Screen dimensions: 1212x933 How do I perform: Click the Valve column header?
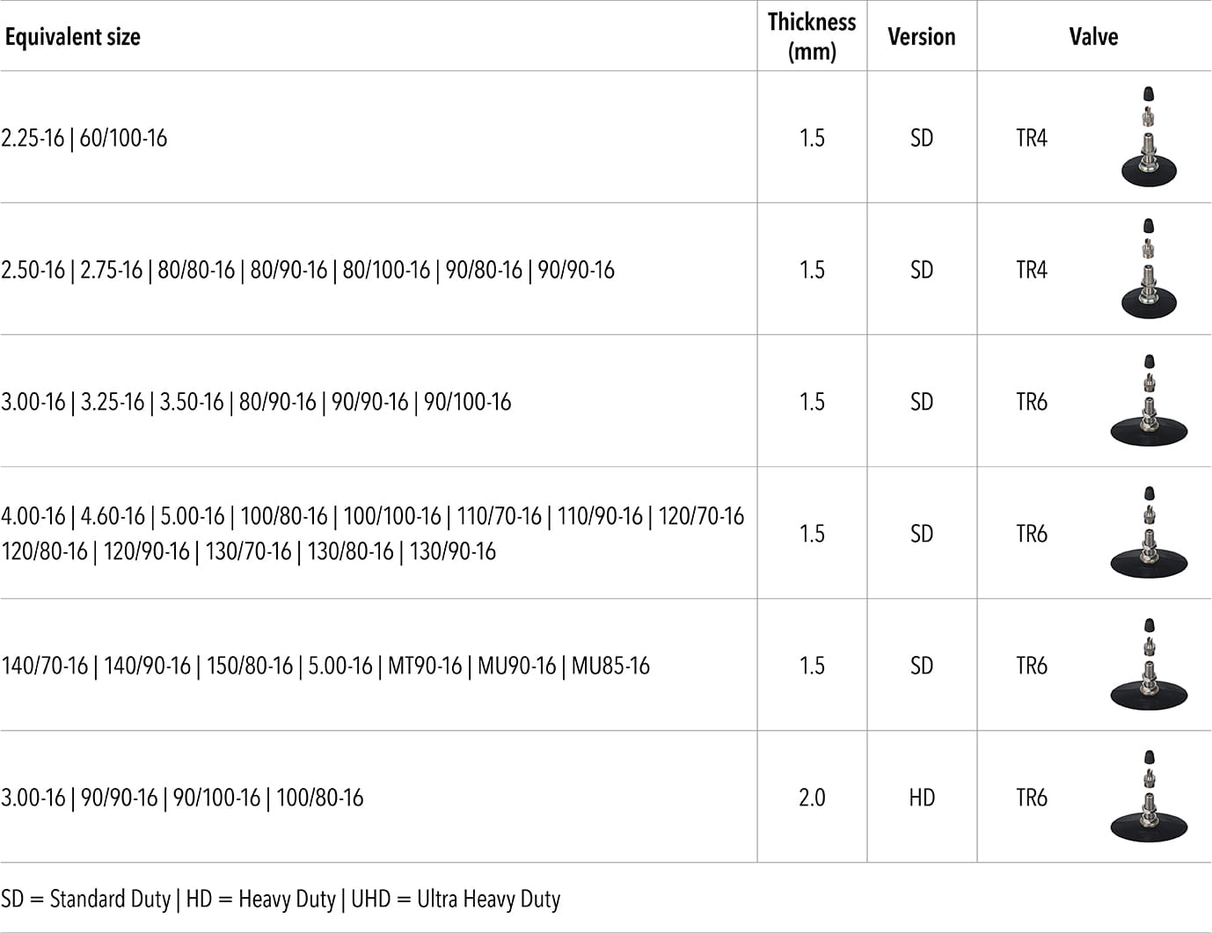[x=1093, y=37]
